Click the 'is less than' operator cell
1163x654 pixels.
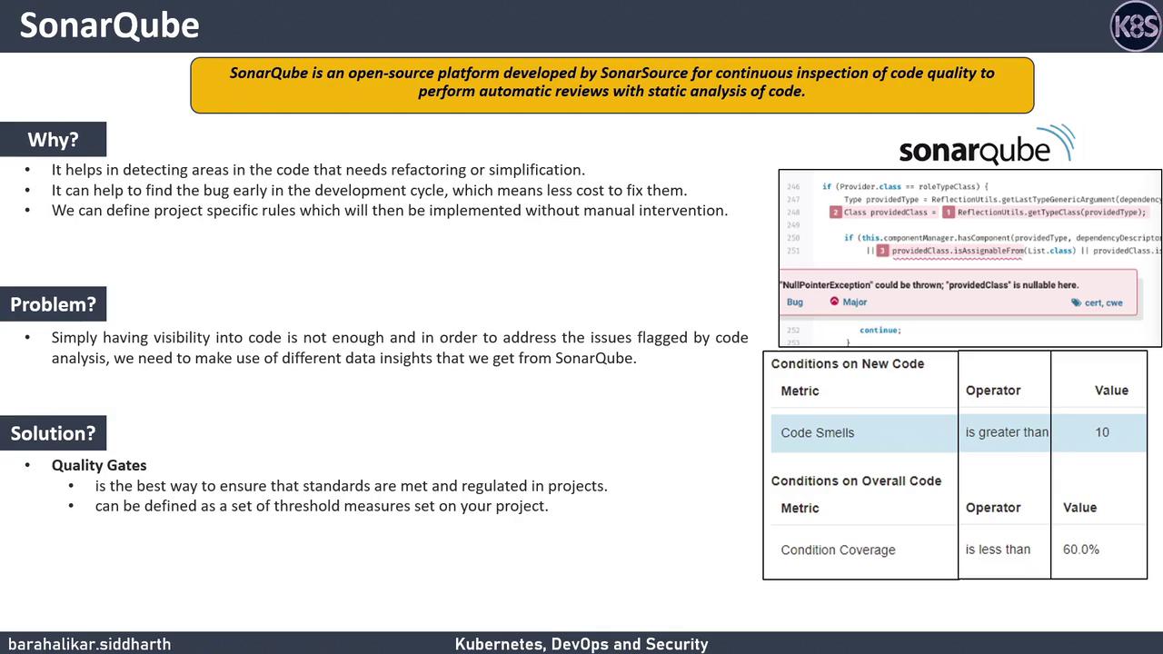click(x=998, y=550)
